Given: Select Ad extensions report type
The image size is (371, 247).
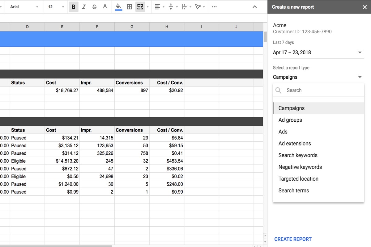Looking at the screenshot, I should pos(318,144).
